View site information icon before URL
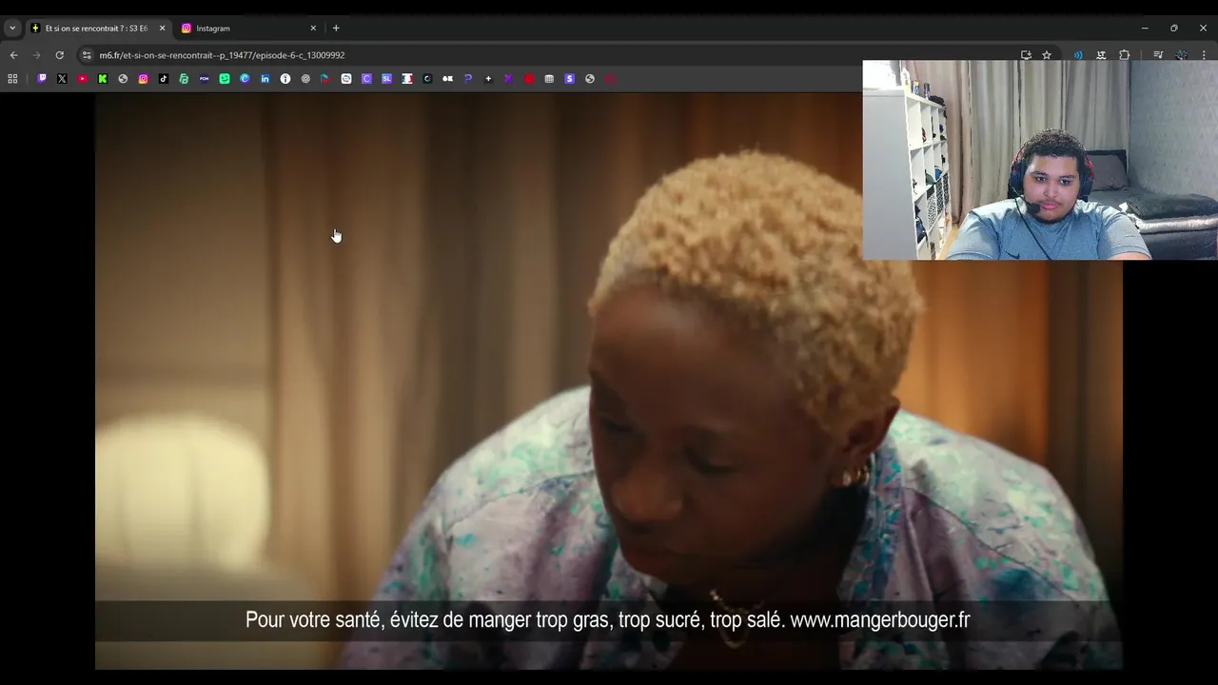1218x685 pixels. 87,55
